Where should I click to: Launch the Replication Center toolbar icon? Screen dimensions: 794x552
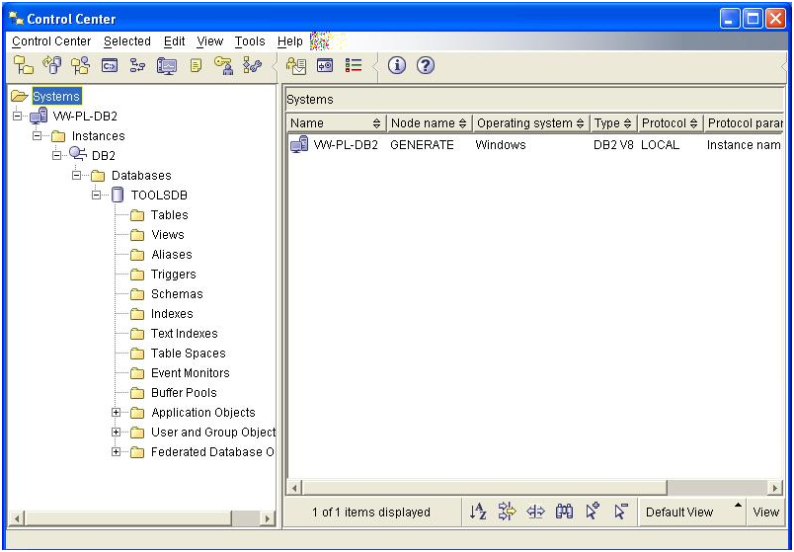coord(52,65)
